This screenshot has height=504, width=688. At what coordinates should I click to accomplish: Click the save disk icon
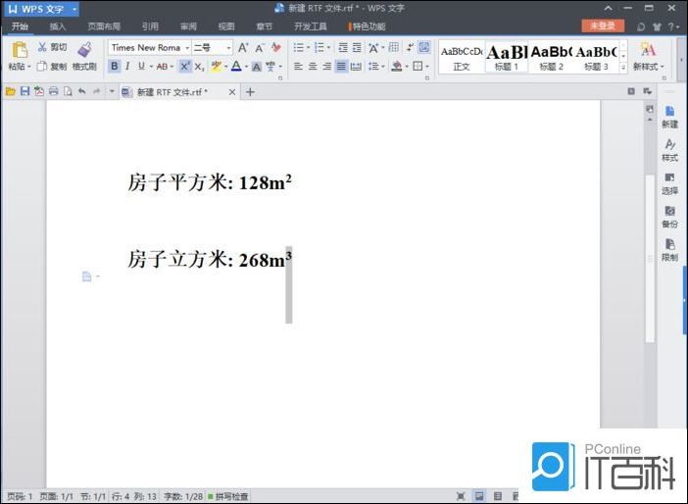25,91
